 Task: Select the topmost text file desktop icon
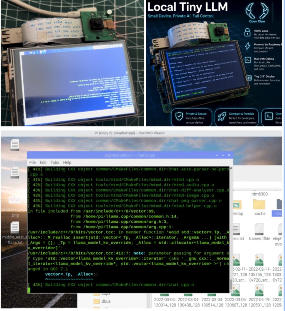pyautogui.click(x=15, y=145)
